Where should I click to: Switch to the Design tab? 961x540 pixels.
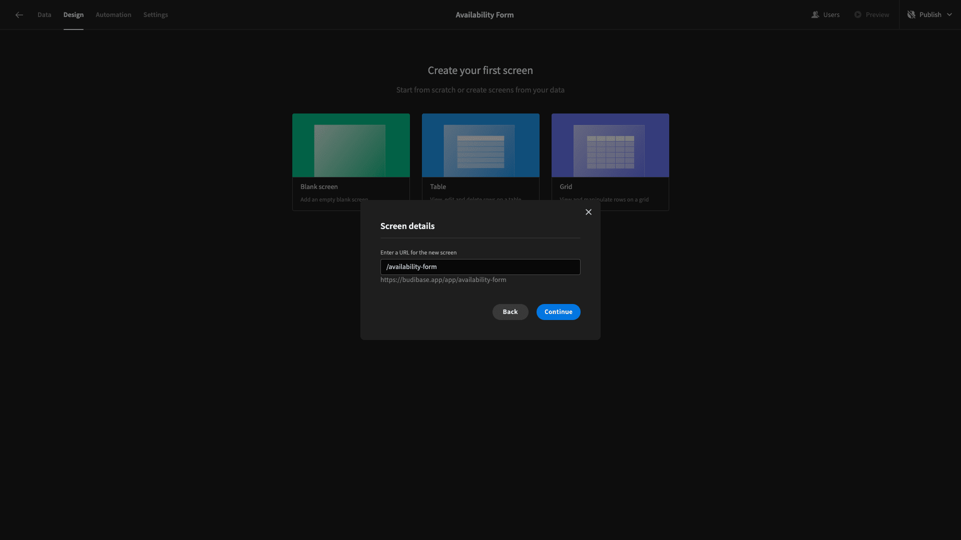pyautogui.click(x=74, y=15)
